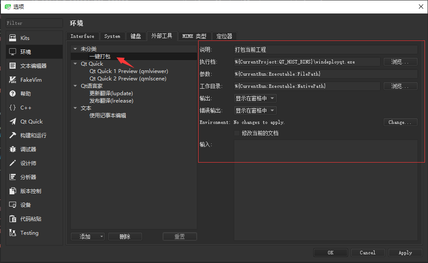Collapse the Qt语言家 tree group
Image resolution: width=428 pixels, height=263 pixels.
[75, 86]
